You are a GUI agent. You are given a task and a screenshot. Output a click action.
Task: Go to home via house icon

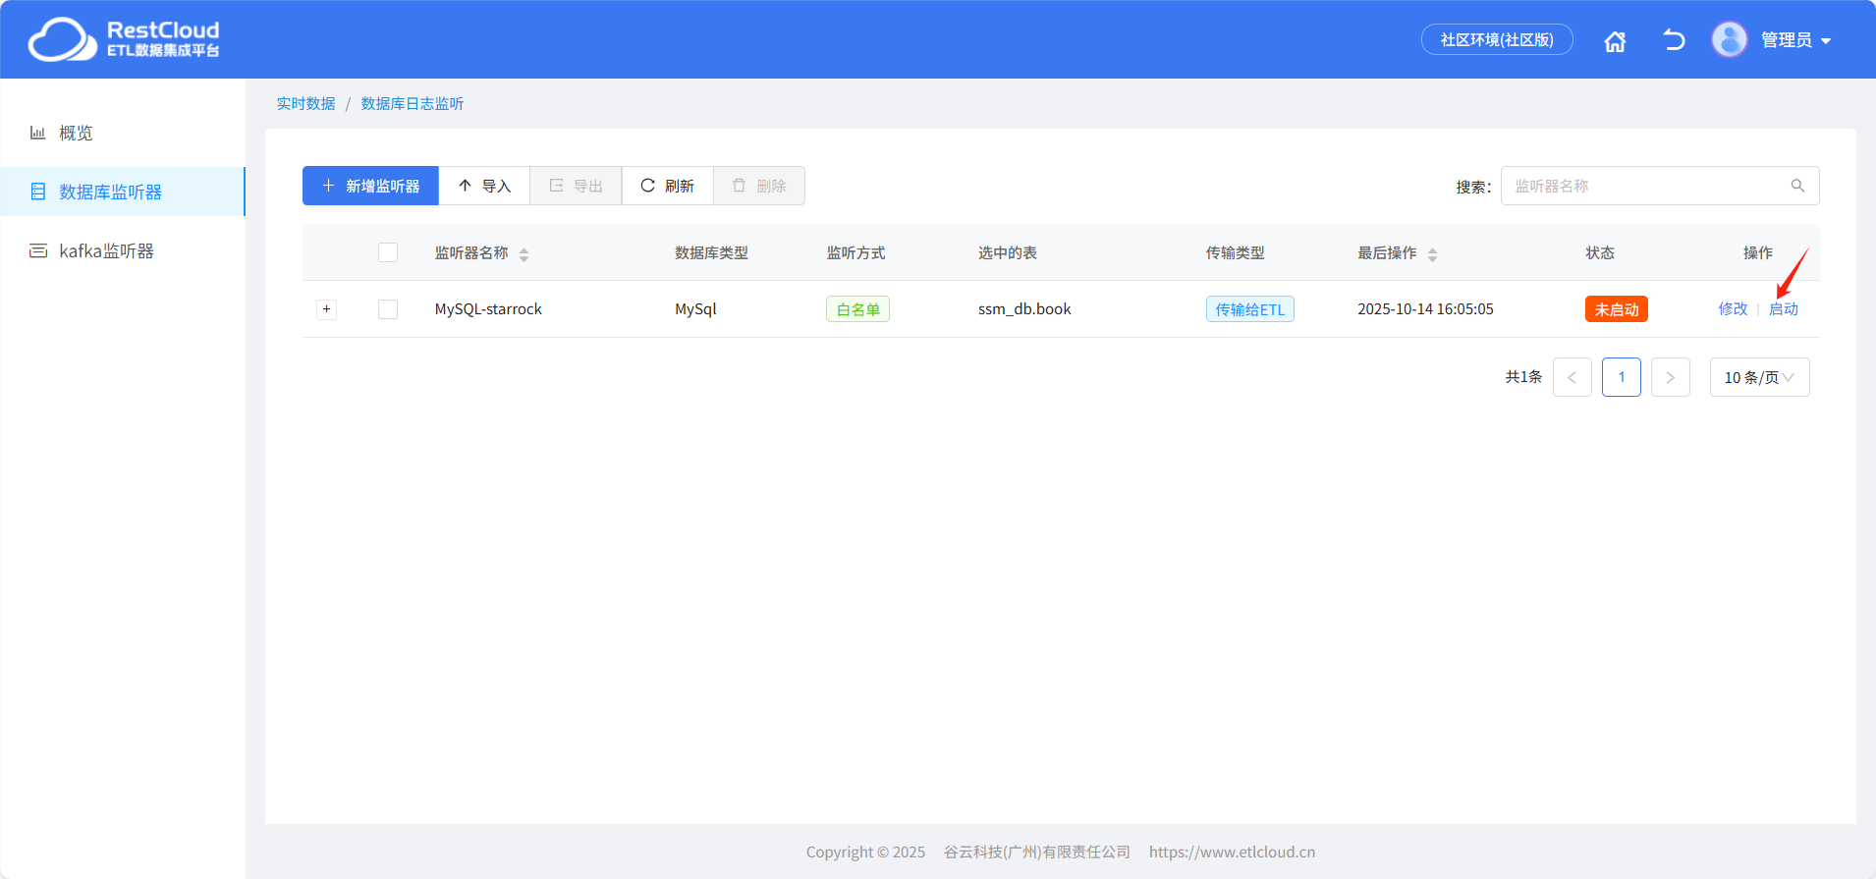[1615, 41]
